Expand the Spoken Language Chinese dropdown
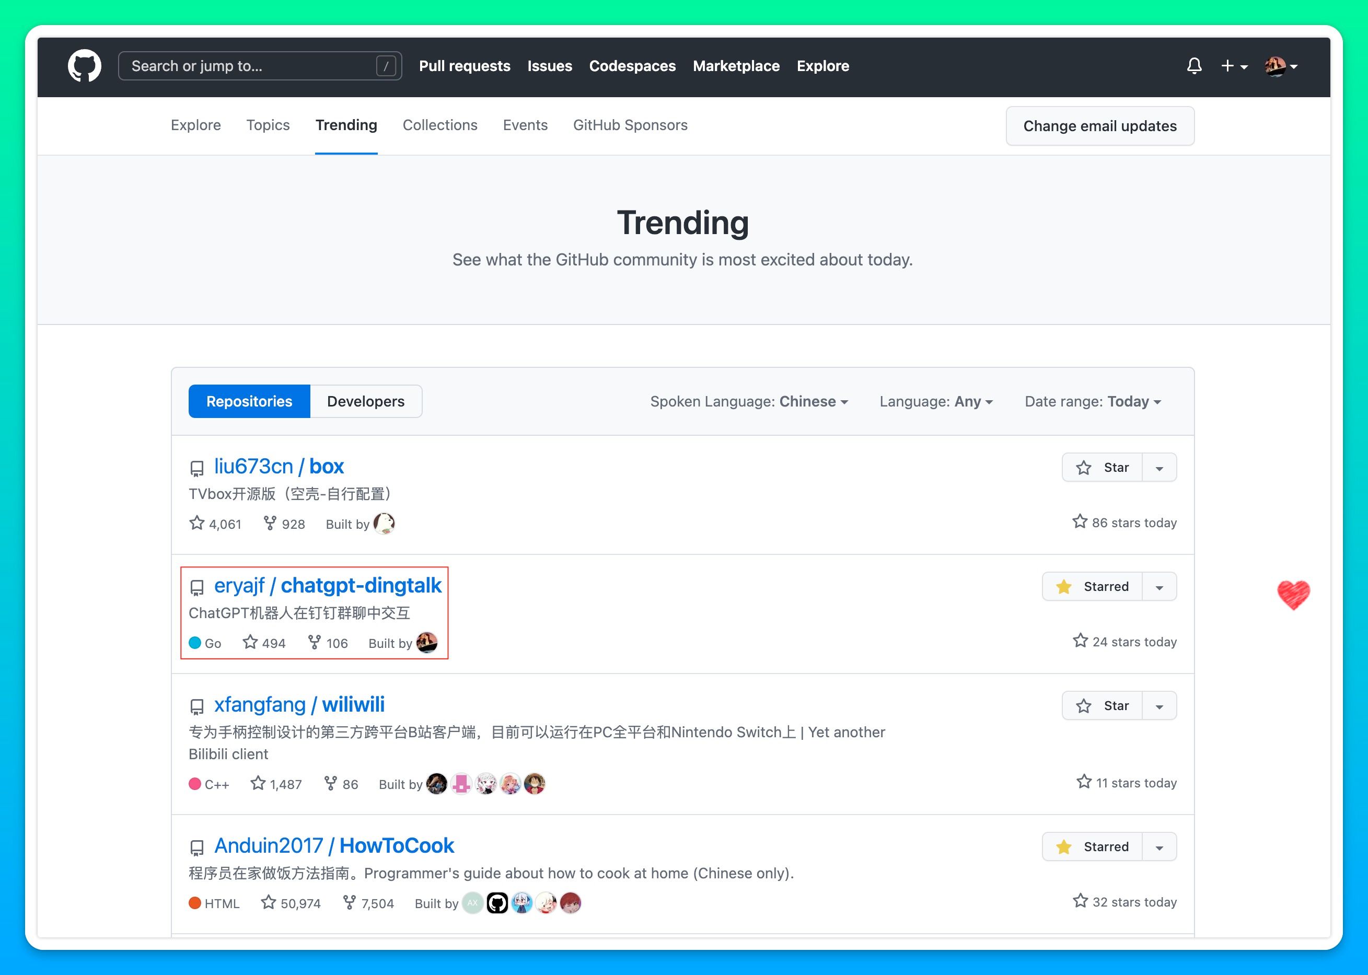The height and width of the screenshot is (975, 1368). (748, 402)
